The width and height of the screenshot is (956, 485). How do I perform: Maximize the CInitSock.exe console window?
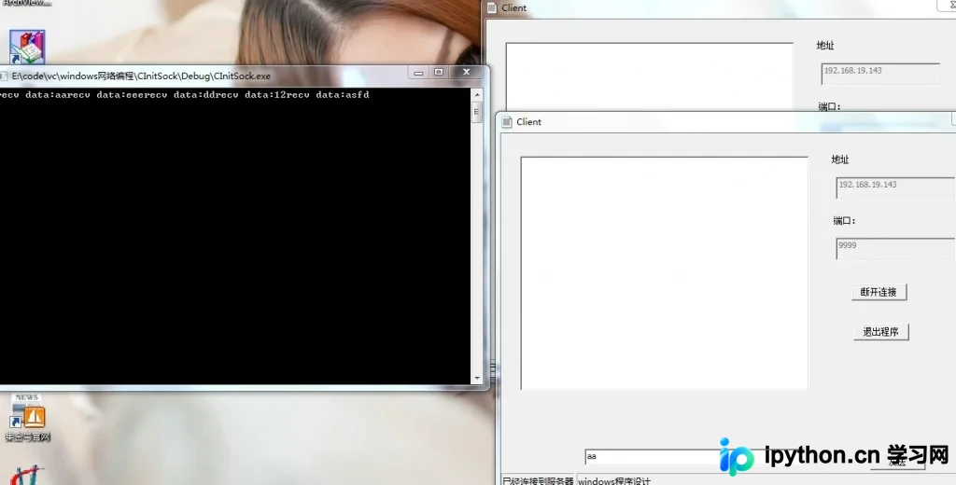pos(439,73)
